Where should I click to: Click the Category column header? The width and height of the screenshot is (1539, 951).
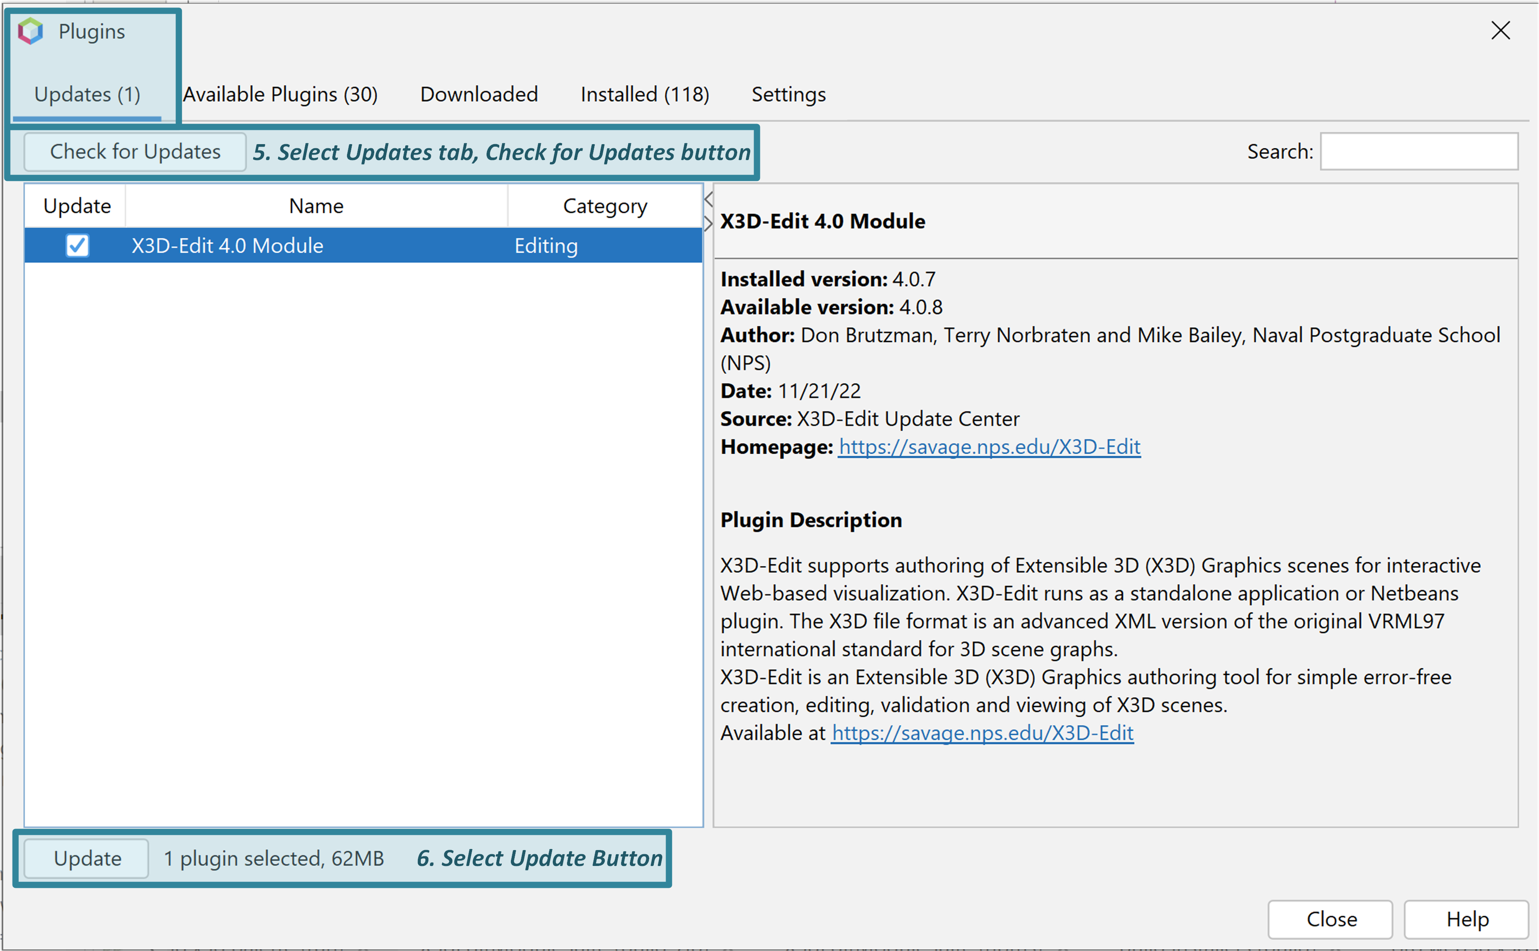(604, 205)
